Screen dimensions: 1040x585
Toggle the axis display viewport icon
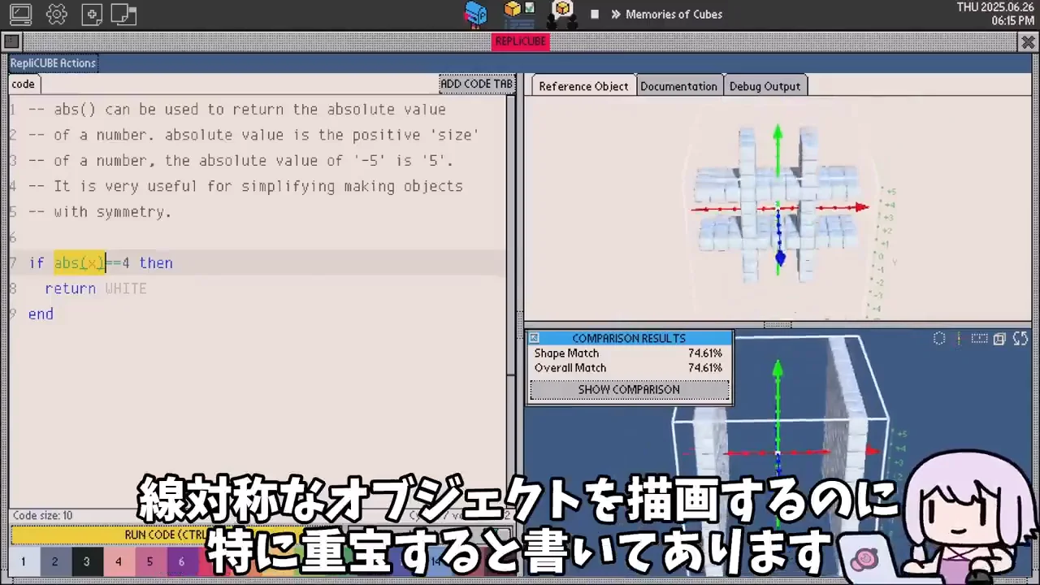tap(960, 339)
